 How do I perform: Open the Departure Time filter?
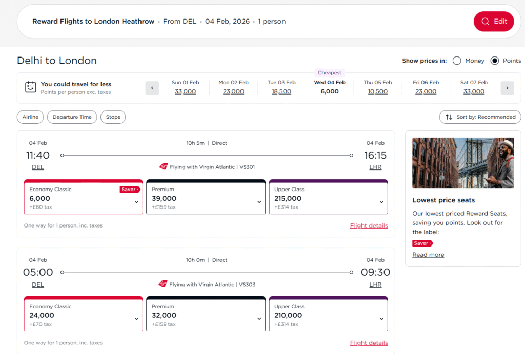72,117
